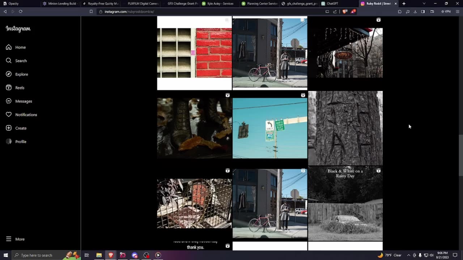
Task: Open the downloads icon in browser toolbar
Action: click(415, 12)
